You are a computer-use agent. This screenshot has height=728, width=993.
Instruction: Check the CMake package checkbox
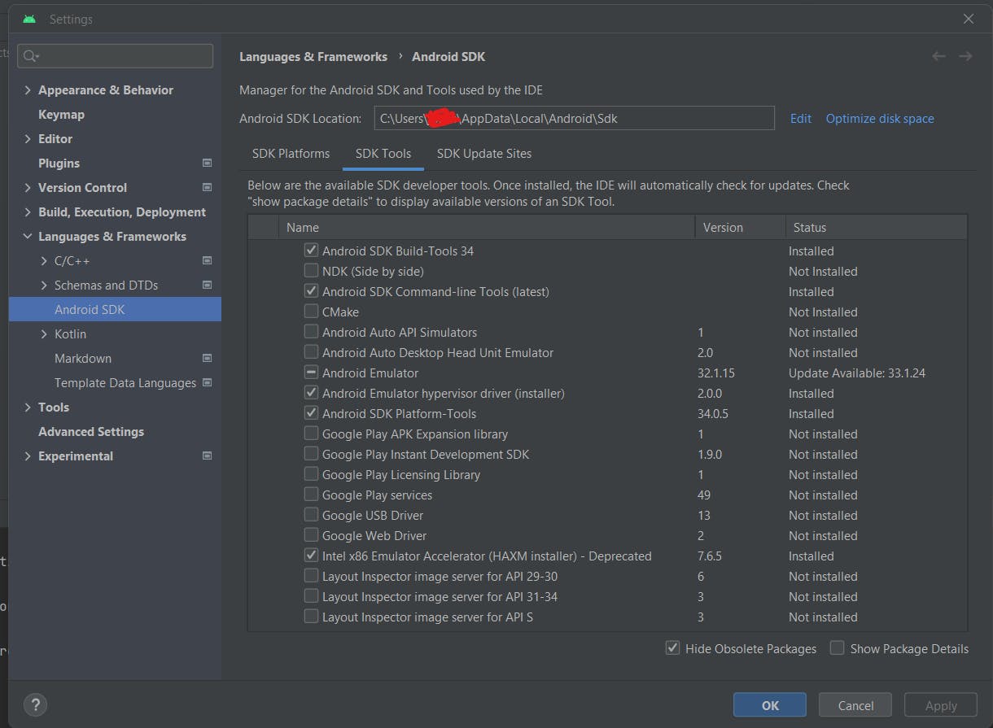311,312
